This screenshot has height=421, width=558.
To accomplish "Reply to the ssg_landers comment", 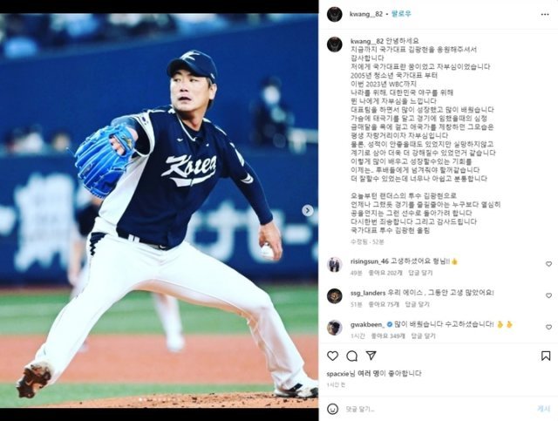I will tap(418, 304).
